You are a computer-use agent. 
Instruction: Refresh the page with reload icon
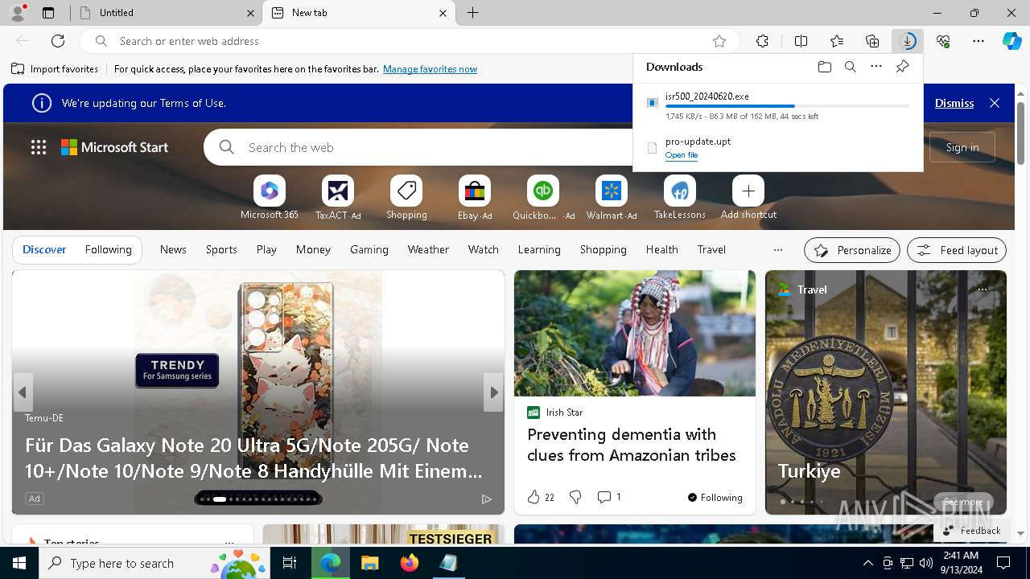pos(58,41)
